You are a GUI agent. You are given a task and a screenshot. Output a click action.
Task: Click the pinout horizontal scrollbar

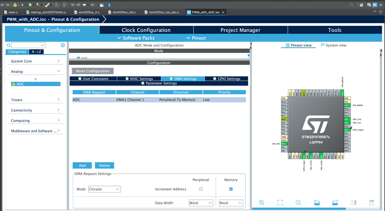299,209
